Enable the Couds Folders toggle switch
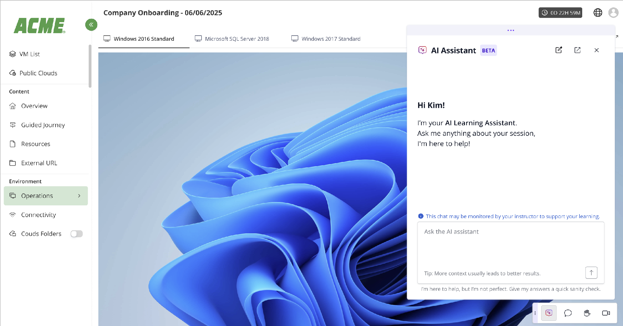Screen dimensions: 623x326 (x=77, y=234)
